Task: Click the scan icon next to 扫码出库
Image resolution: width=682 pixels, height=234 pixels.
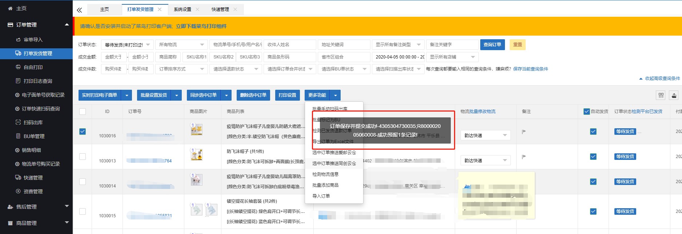Action: coord(18,122)
